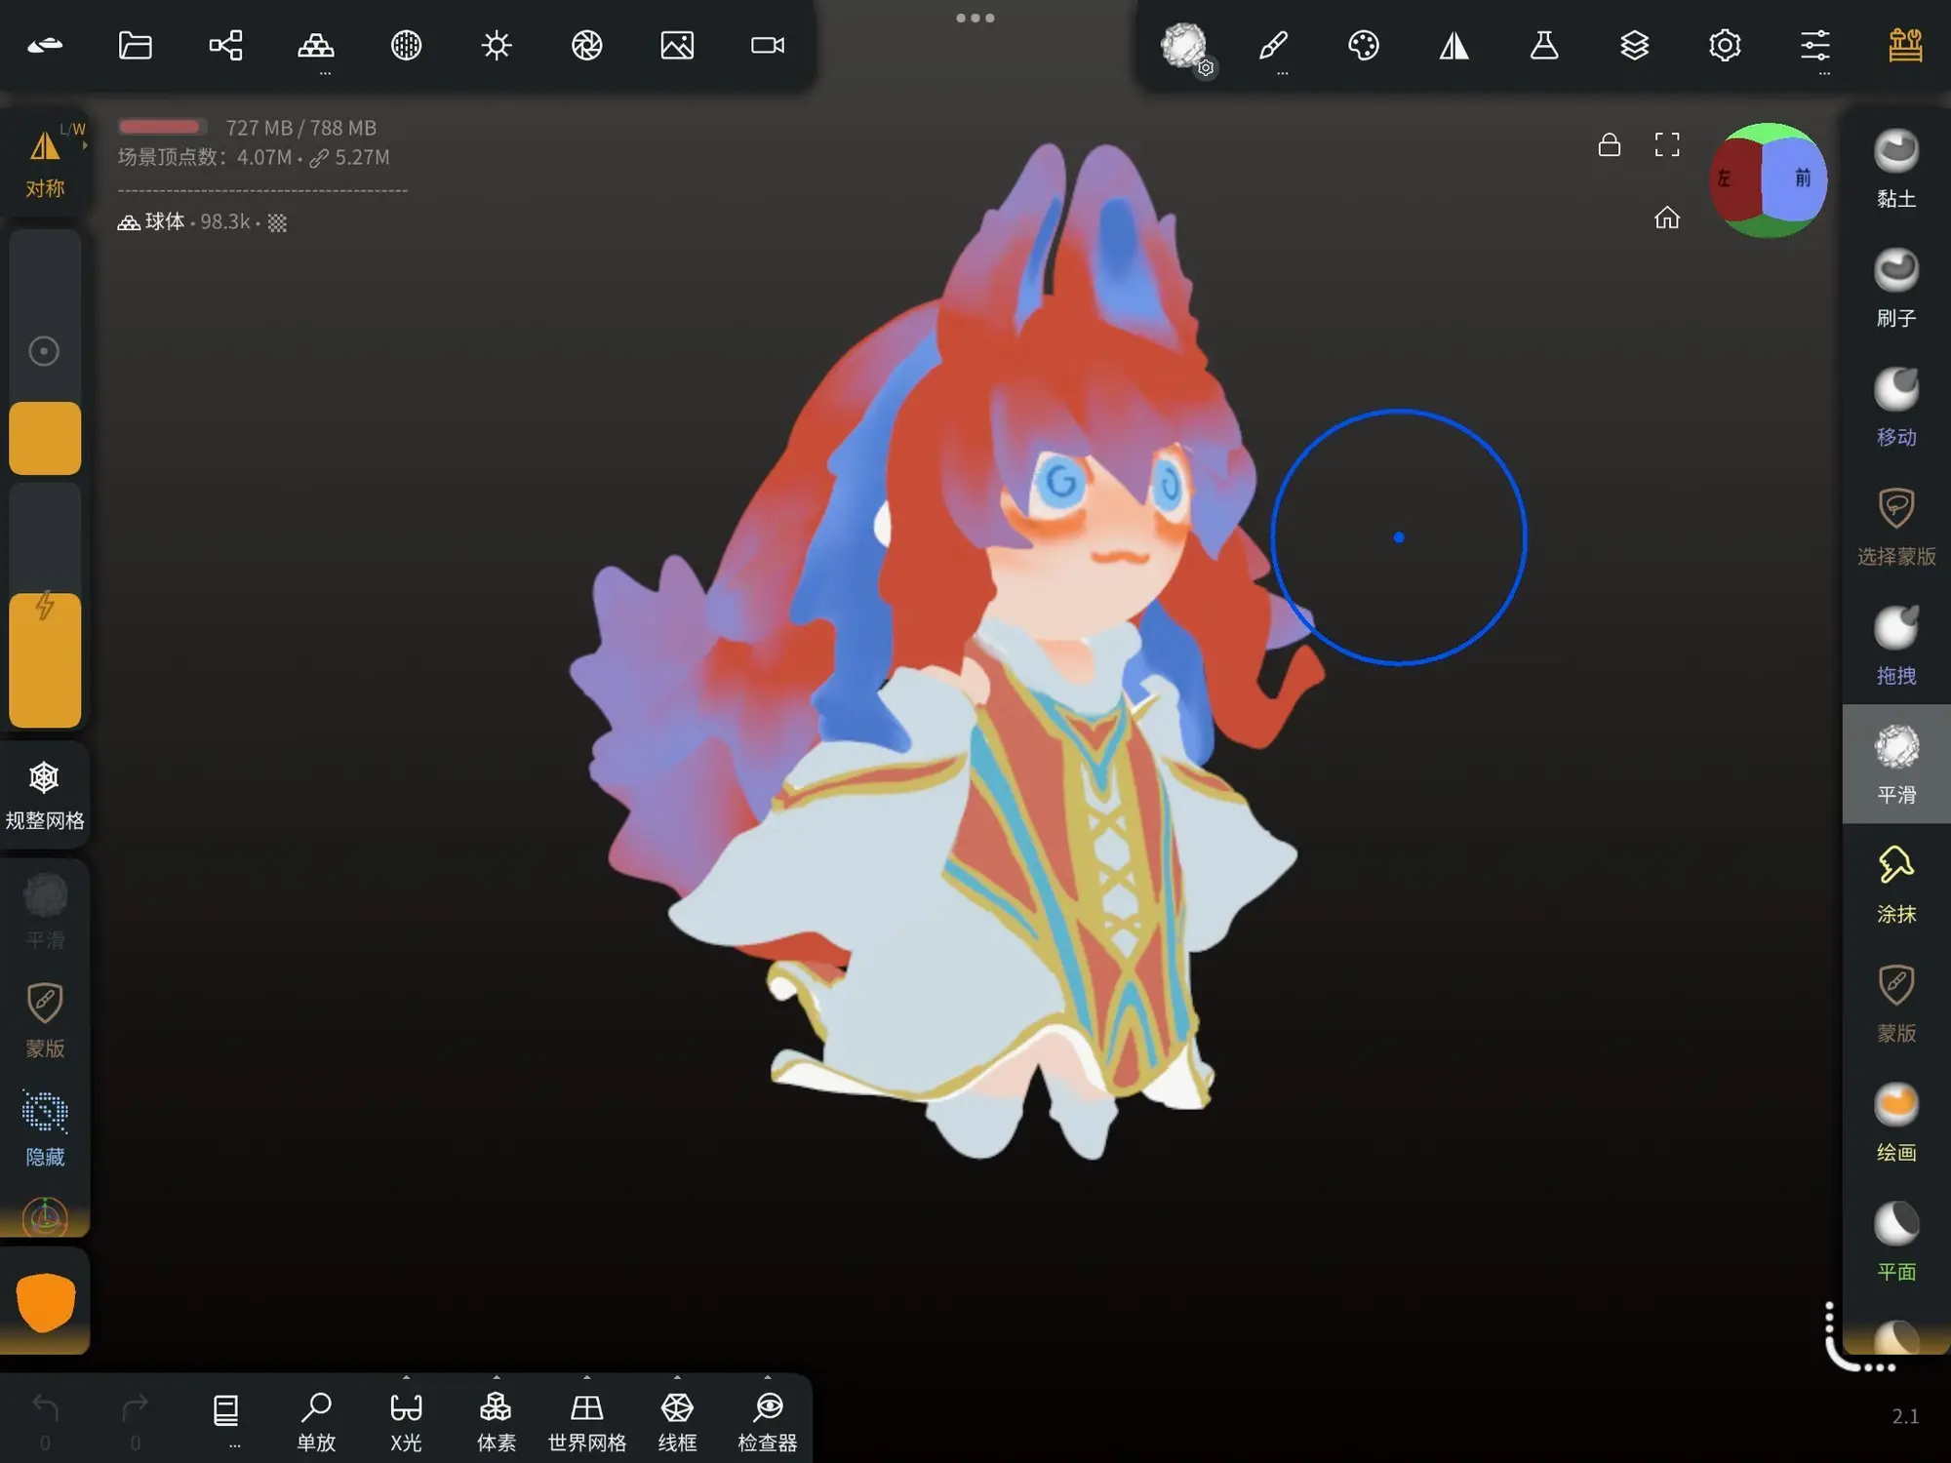Open the scene hierarchy tree icon
Image resolution: width=1951 pixels, height=1463 pixels.
[225, 46]
